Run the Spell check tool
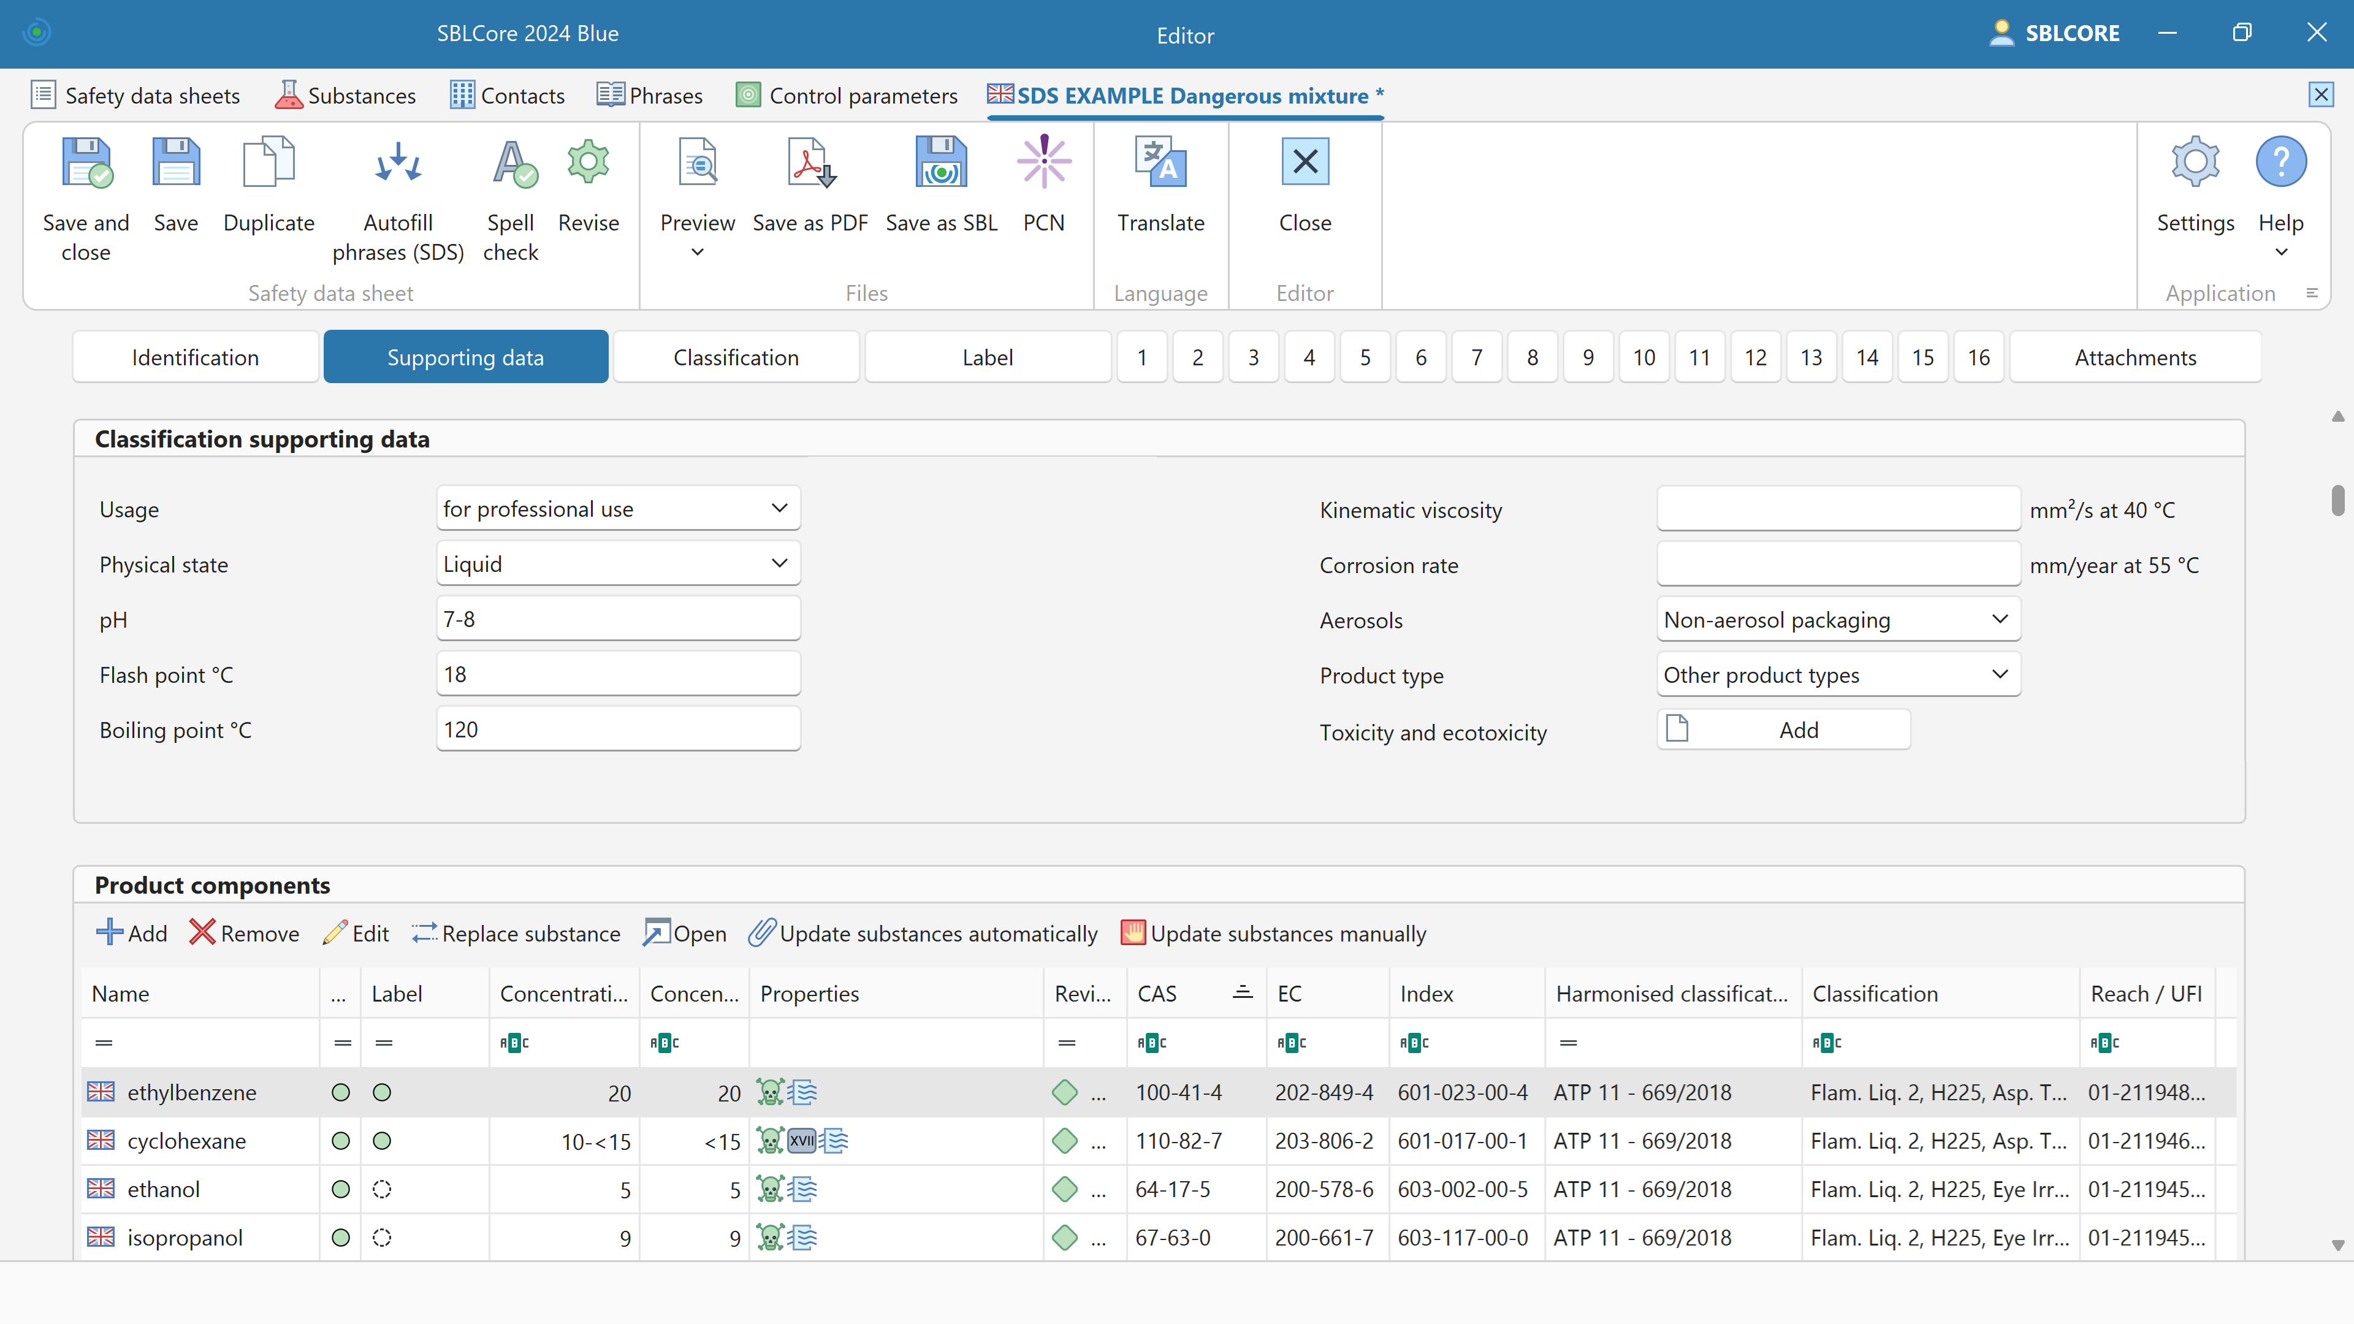This screenshot has height=1324, width=2354. pyautogui.click(x=511, y=162)
